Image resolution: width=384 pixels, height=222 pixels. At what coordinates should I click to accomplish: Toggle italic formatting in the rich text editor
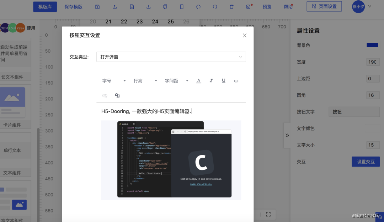coord(211,81)
